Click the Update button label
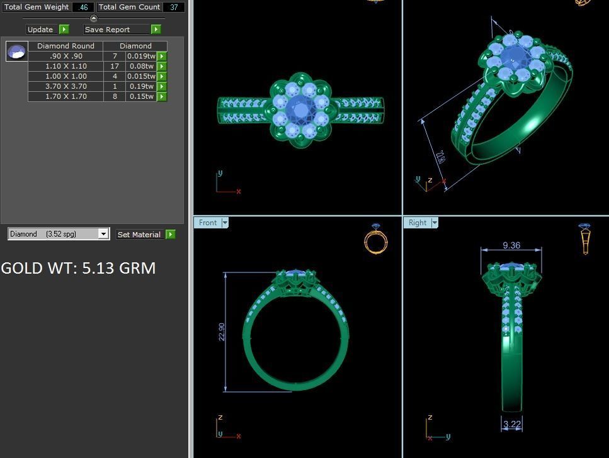609x458 pixels. [x=42, y=30]
